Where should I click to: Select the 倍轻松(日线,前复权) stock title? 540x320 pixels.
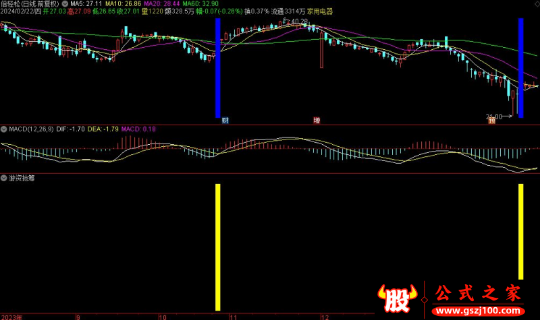click(29, 3)
